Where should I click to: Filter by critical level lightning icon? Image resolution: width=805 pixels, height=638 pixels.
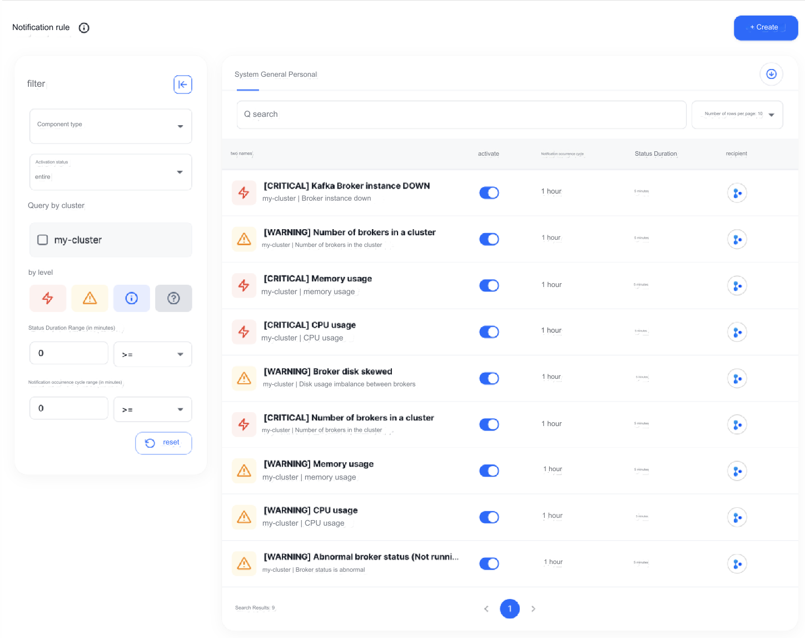click(48, 298)
